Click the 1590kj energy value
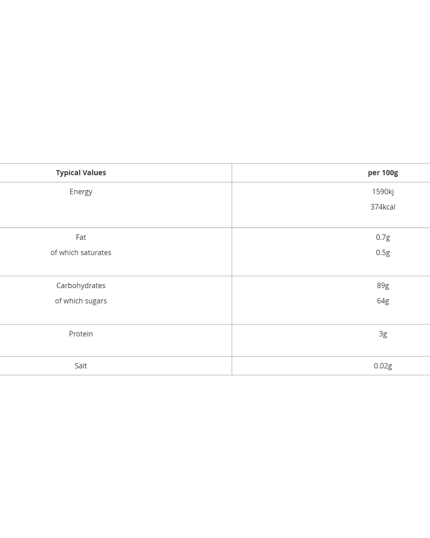Screen dimensions: 430x538 [383, 192]
